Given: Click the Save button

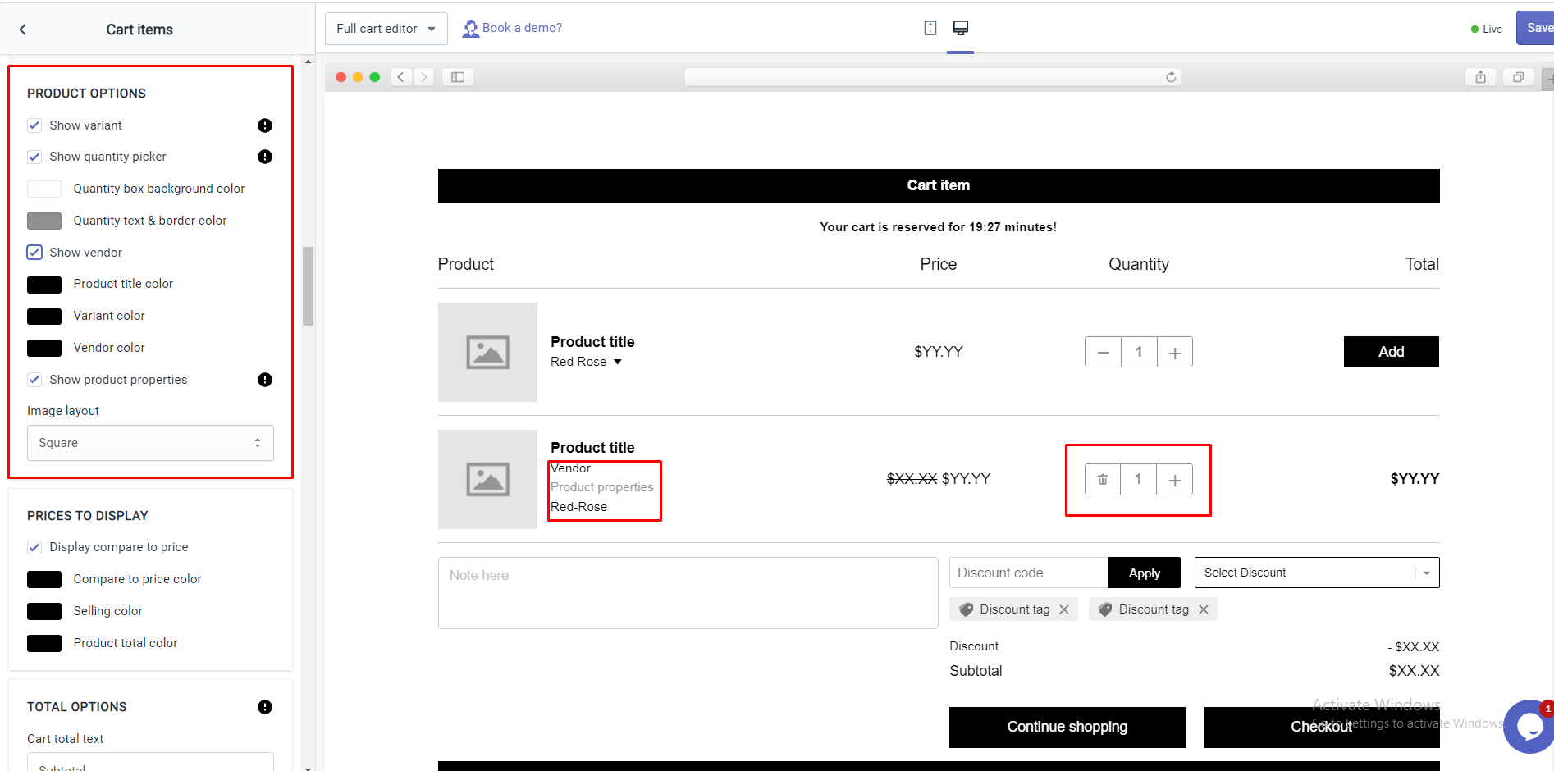Looking at the screenshot, I should click(x=1535, y=28).
